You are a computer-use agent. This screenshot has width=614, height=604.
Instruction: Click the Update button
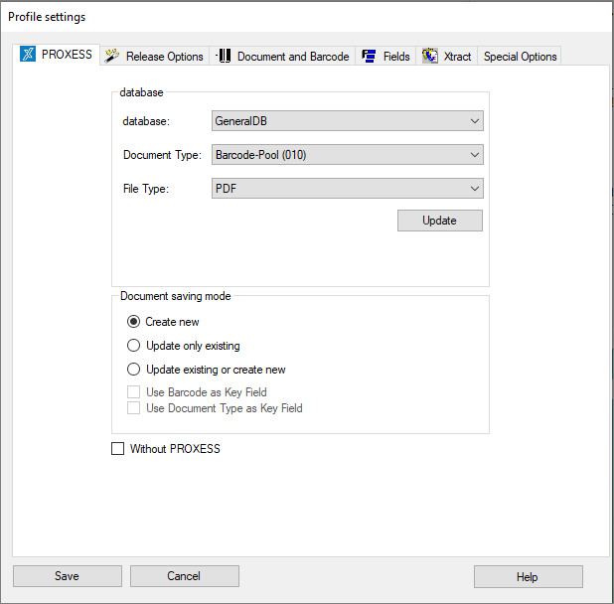coord(440,221)
